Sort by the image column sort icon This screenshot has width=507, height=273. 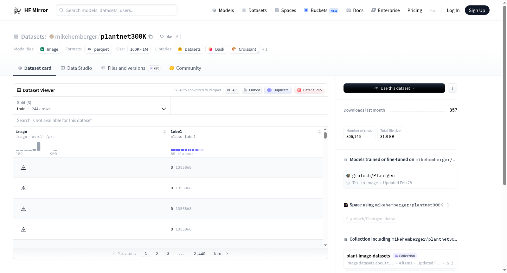(x=164, y=132)
